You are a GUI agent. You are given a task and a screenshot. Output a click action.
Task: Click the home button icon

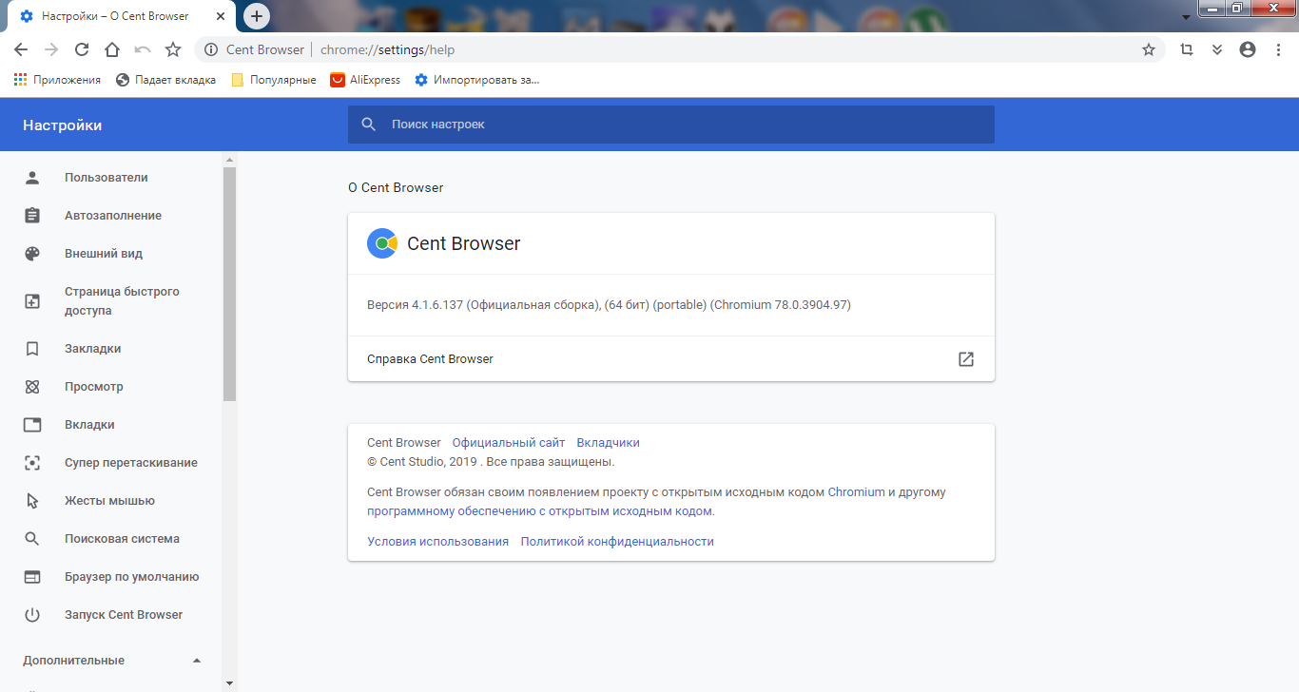click(x=112, y=49)
